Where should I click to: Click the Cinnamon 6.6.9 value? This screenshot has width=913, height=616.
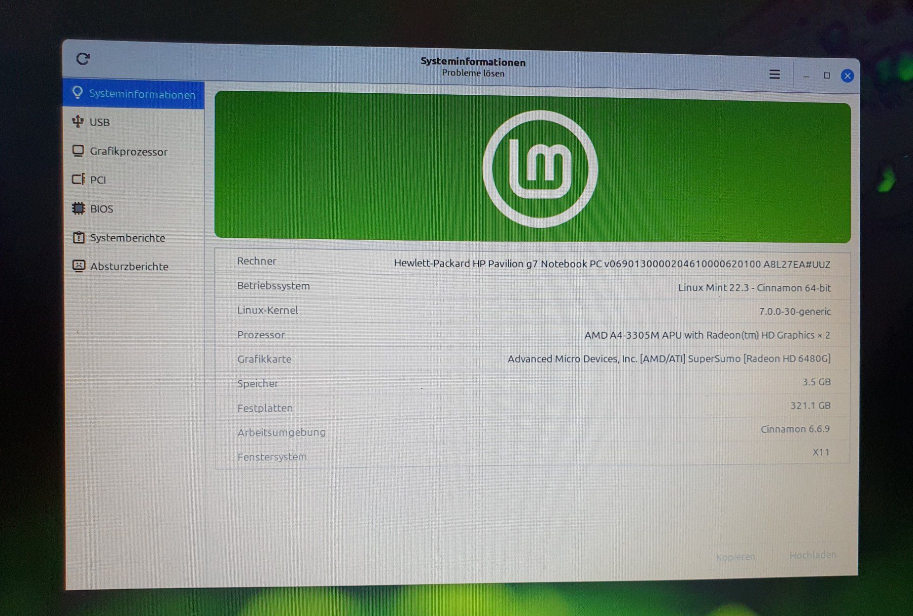coord(795,429)
